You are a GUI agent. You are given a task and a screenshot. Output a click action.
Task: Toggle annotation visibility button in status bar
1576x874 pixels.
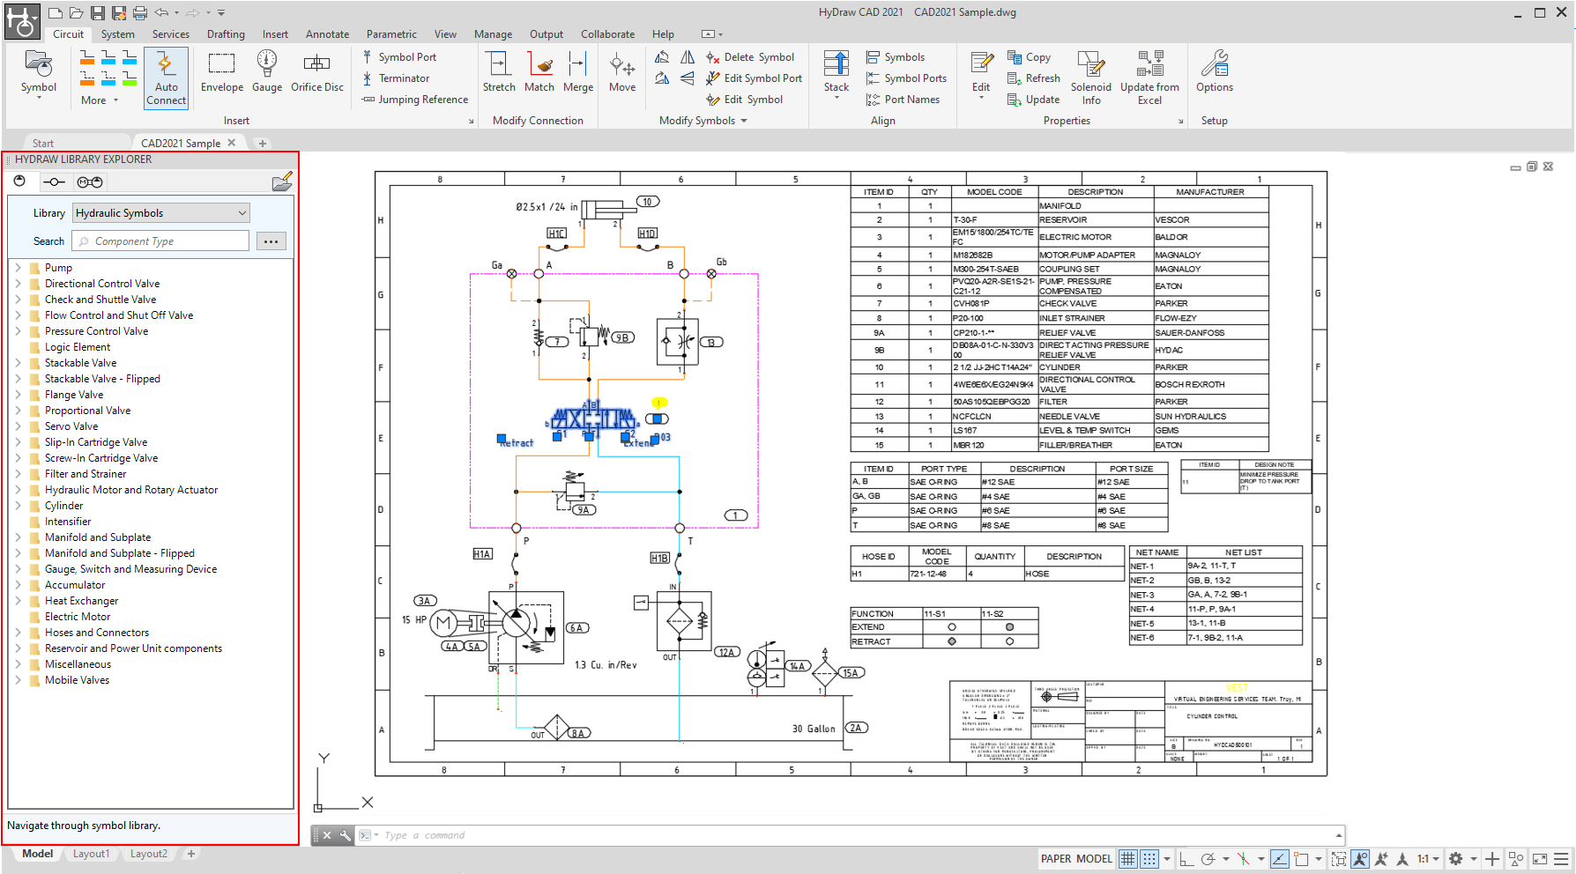coord(1360,859)
